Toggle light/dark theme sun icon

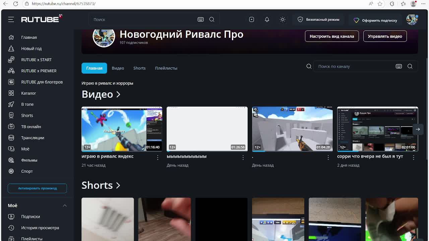pos(283,19)
